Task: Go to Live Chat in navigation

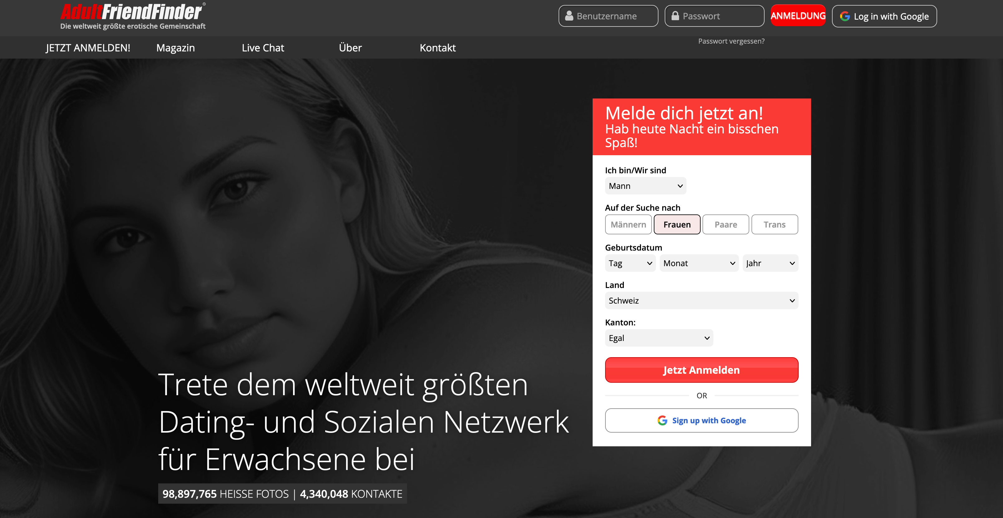Action: click(x=263, y=48)
